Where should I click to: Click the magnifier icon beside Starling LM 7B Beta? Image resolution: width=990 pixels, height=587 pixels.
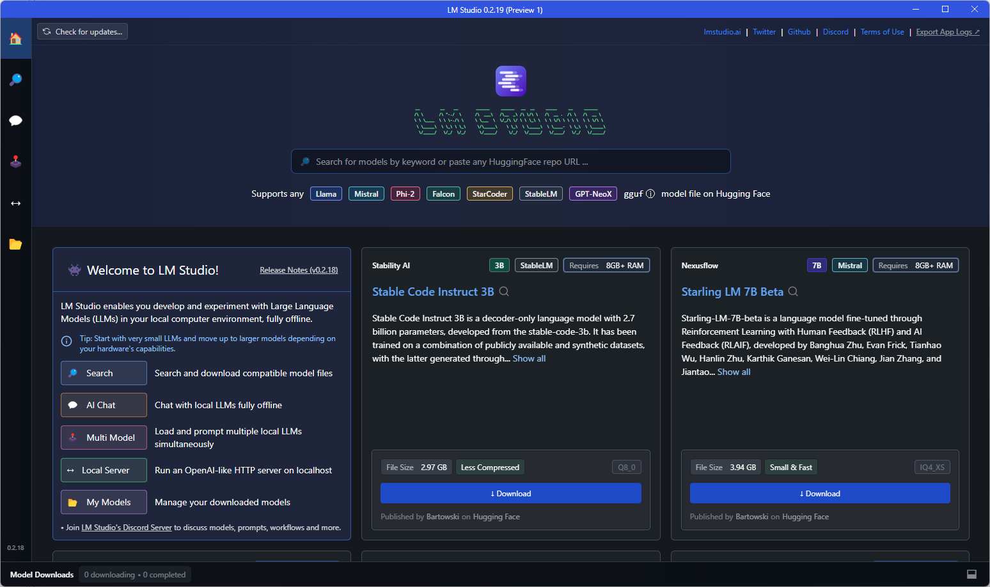793,292
